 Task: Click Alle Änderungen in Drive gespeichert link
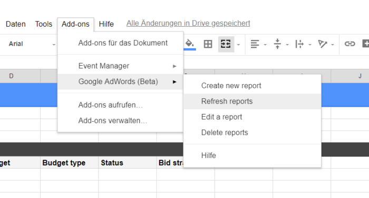[x=188, y=23]
